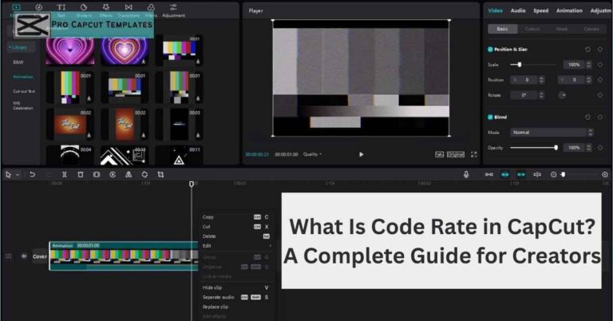Viewport: 613px width, 321px height.
Task: Reset Position & Size with its reset arrow
Action: [x=587, y=50]
